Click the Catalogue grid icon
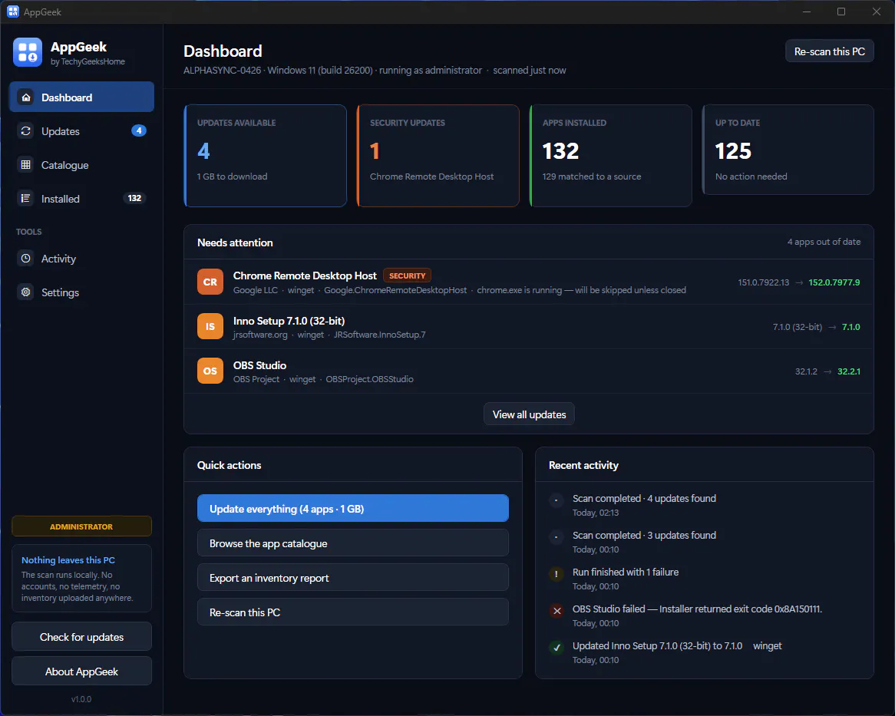 pyautogui.click(x=25, y=165)
